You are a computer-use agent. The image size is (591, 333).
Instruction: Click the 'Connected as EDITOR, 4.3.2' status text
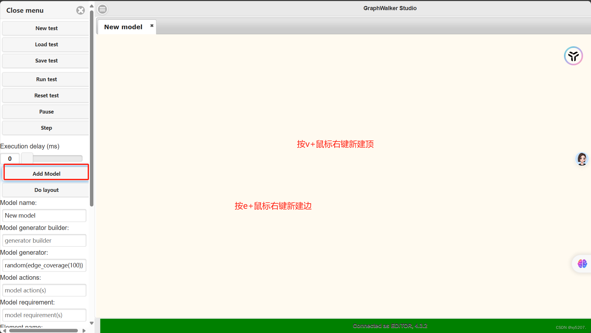point(390,326)
